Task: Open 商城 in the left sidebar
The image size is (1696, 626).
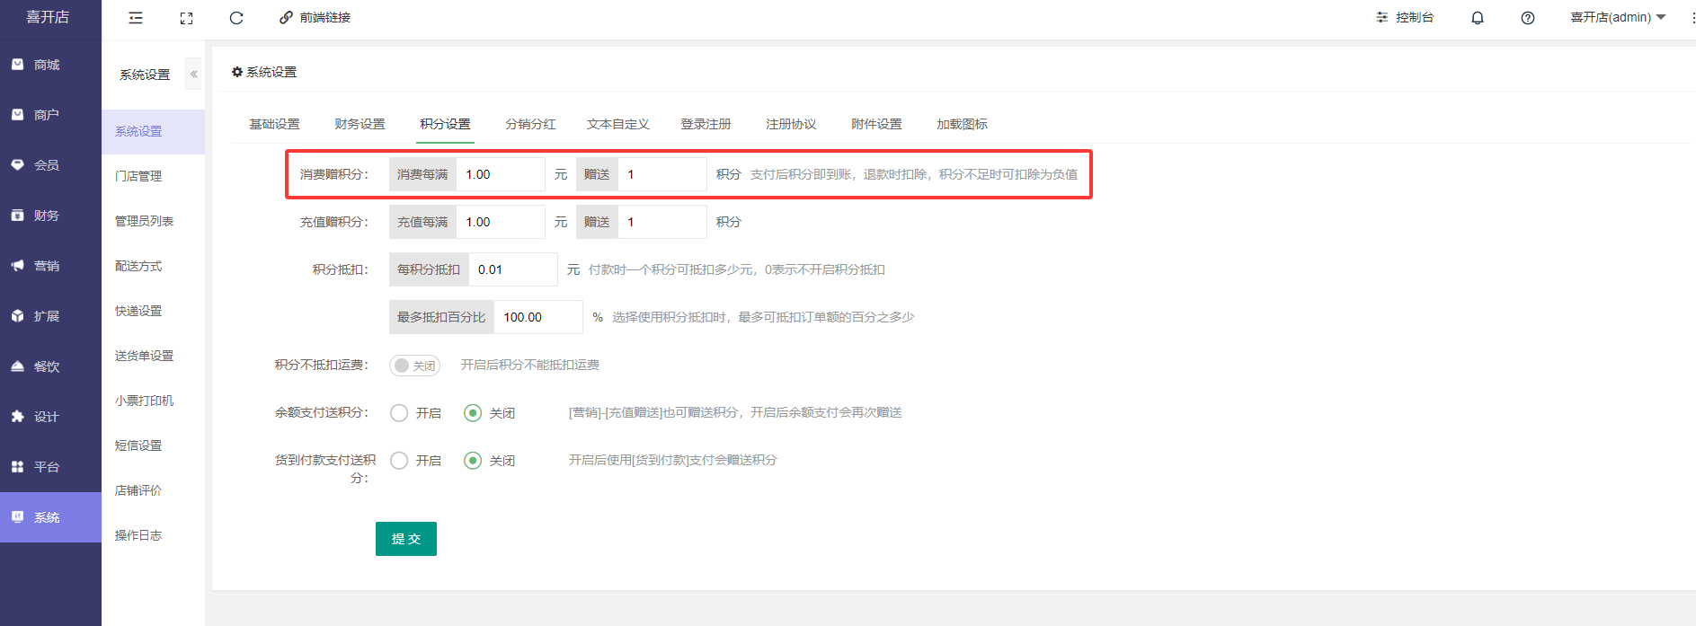Action: (50, 65)
